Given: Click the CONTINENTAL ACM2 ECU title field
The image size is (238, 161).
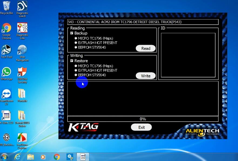Looking at the screenshot, I should (143, 22).
